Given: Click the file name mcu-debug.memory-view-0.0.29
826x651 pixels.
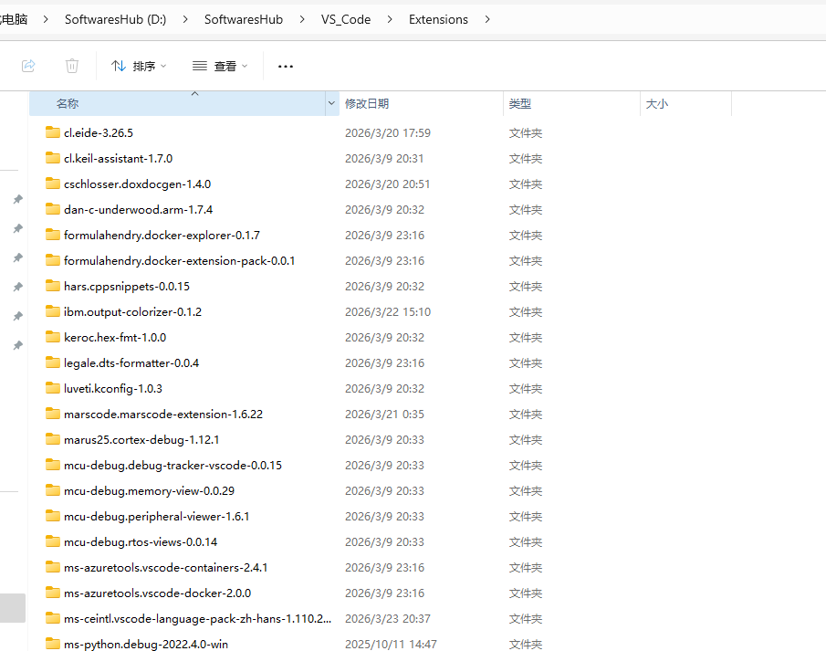Looking at the screenshot, I should click(149, 490).
